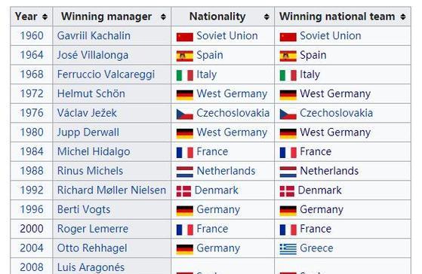Click Soviet Union flag in Nationality column
Viewport: 422px width, 274px height.
[185, 37]
